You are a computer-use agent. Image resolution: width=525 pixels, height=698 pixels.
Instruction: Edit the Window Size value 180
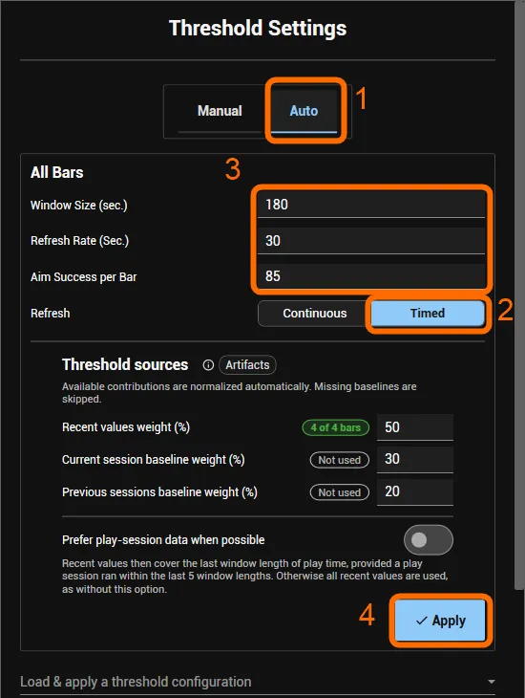pyautogui.click(x=371, y=205)
